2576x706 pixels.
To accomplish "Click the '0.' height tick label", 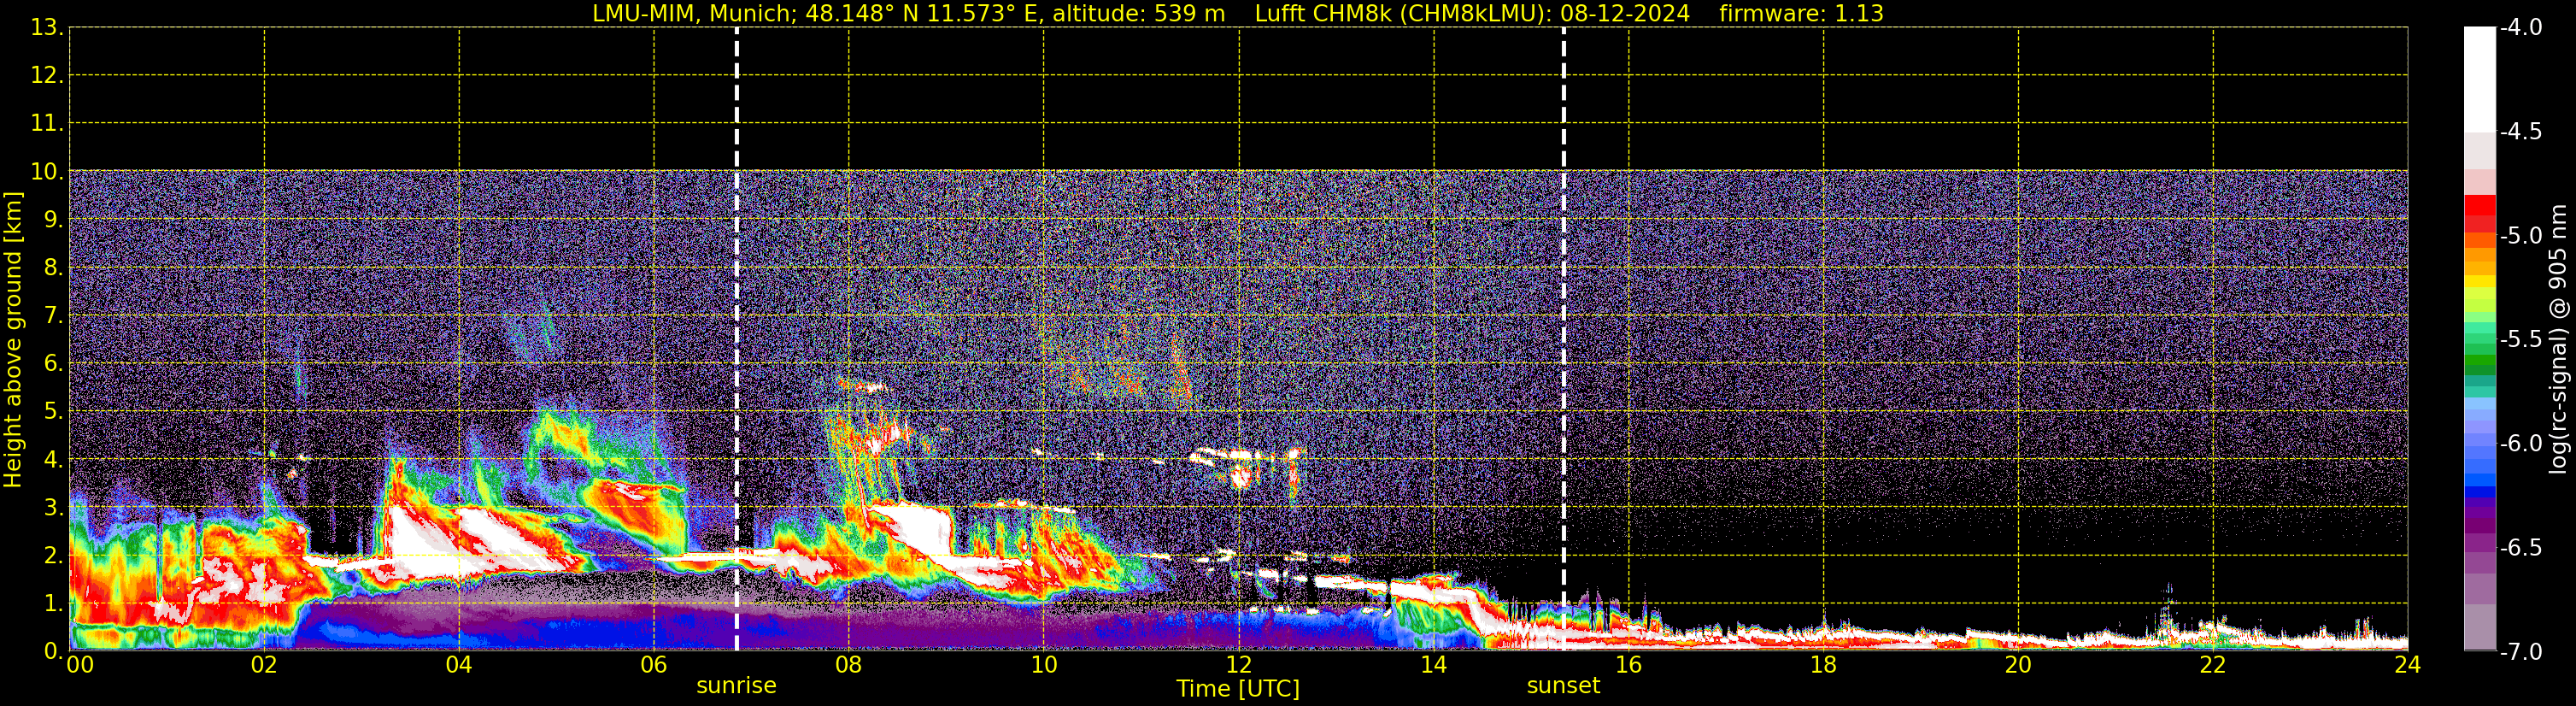I will [53, 651].
